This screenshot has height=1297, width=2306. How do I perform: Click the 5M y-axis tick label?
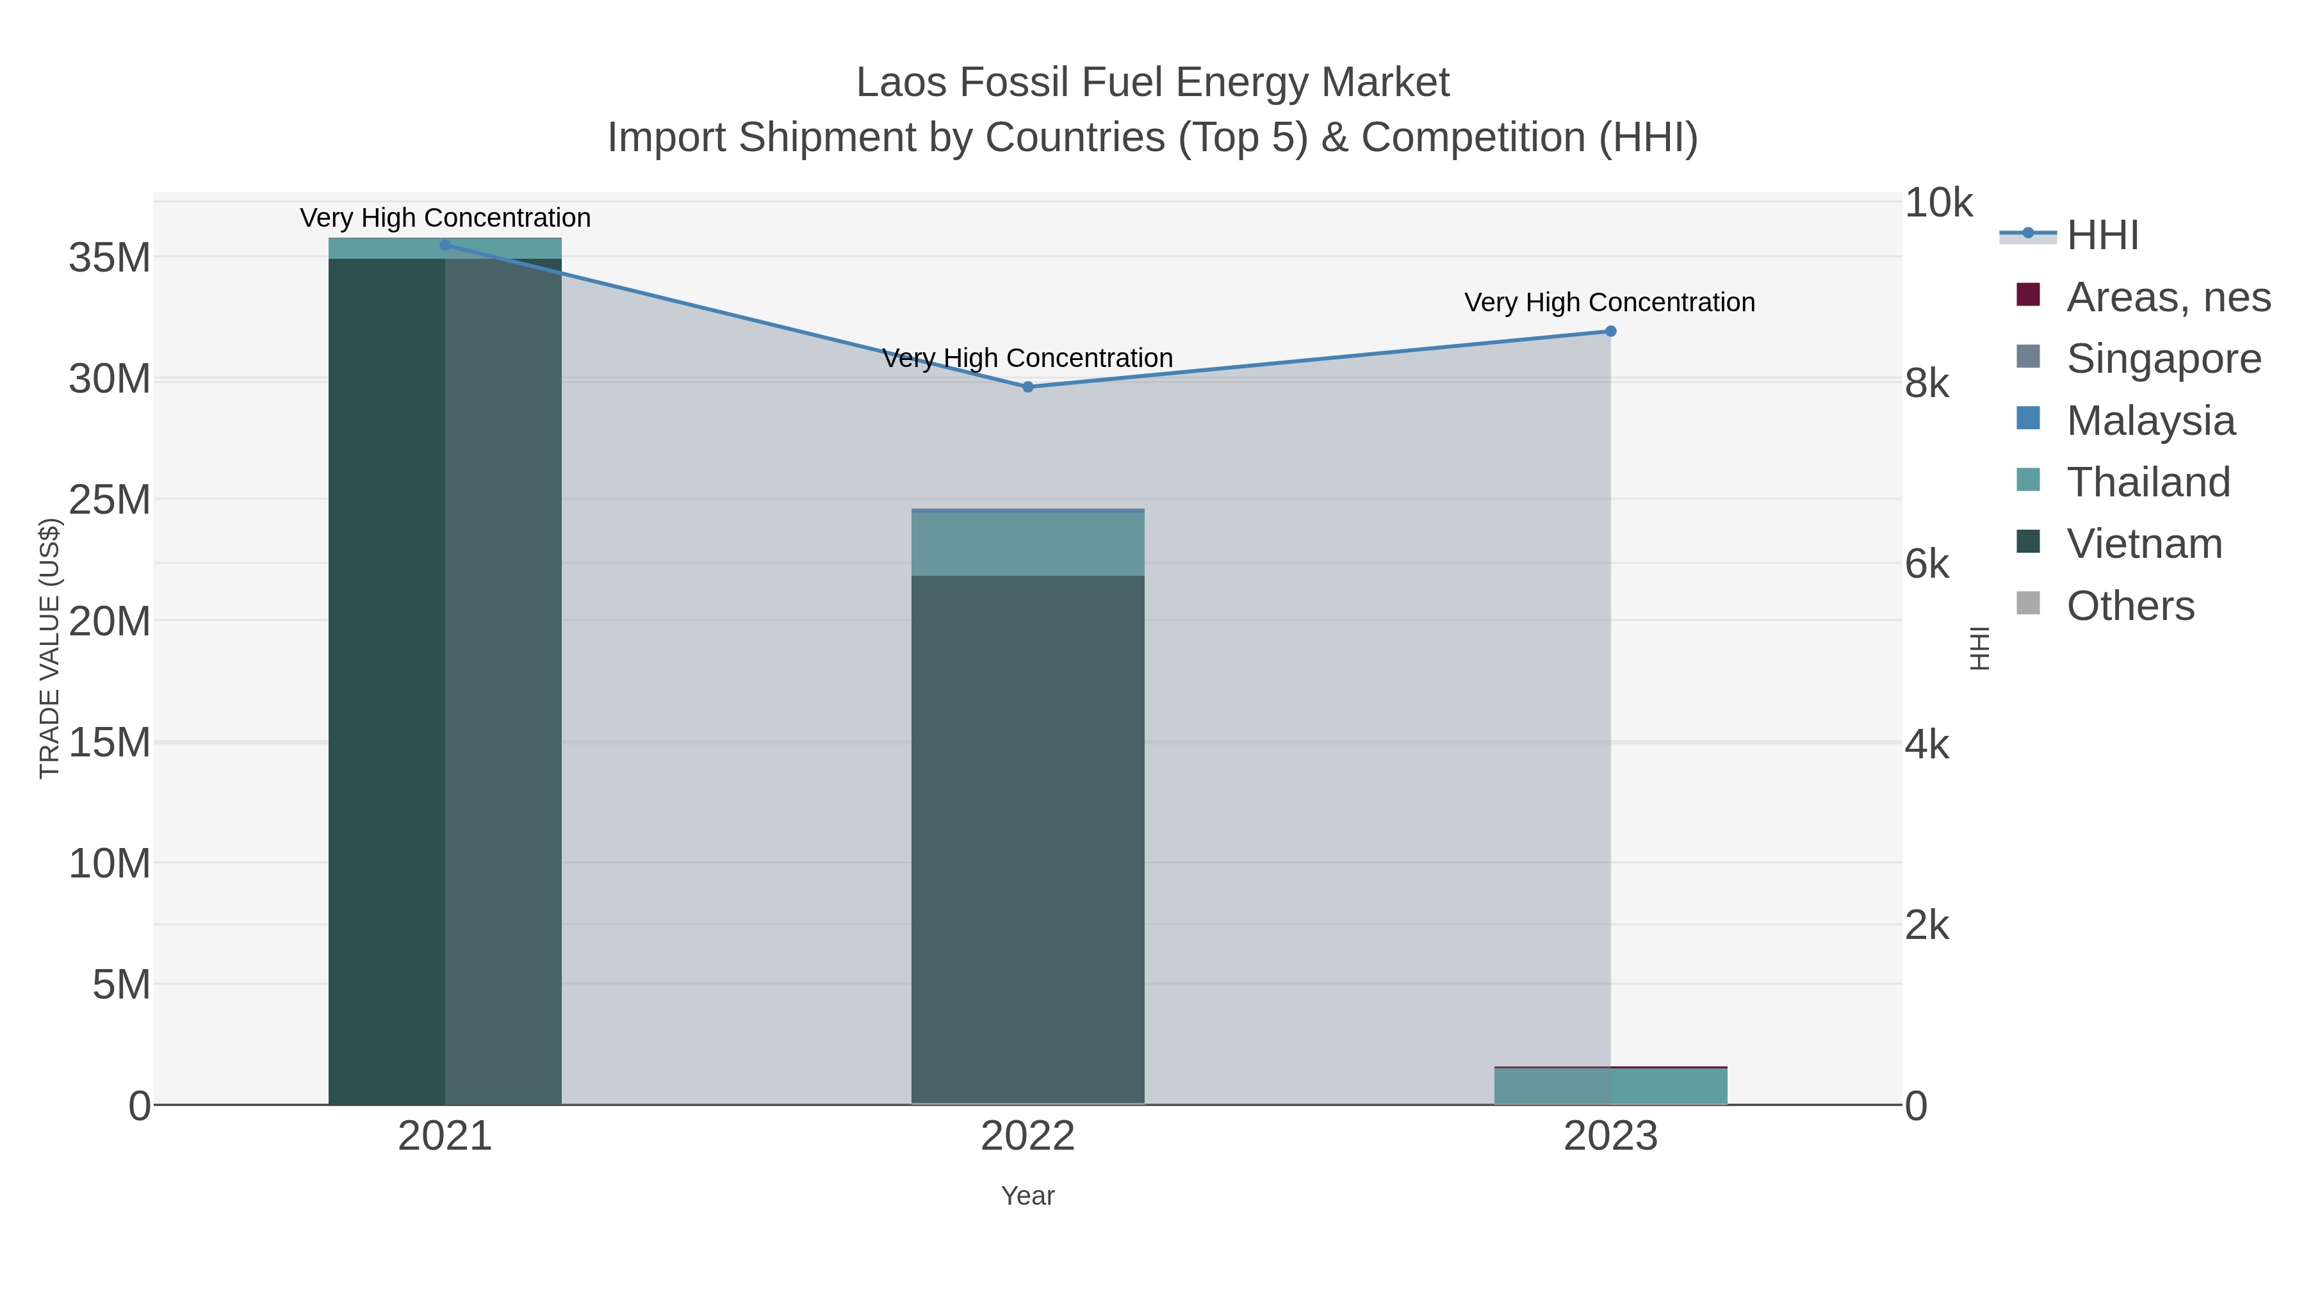tap(121, 984)
